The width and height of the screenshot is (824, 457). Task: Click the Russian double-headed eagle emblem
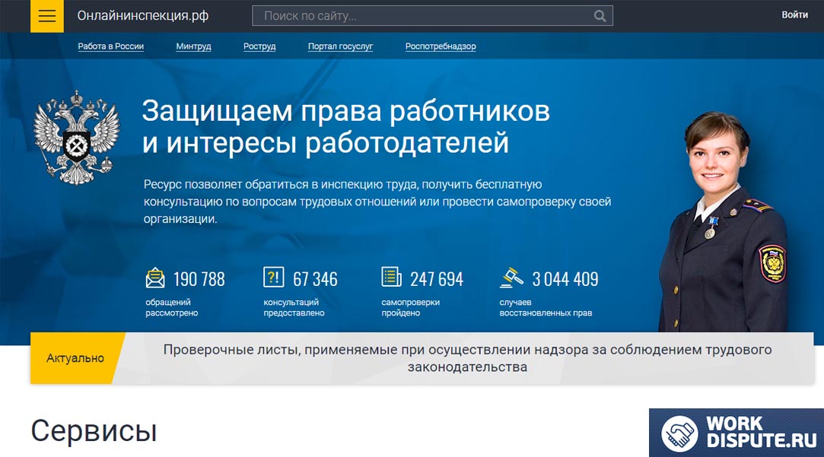coord(77,138)
